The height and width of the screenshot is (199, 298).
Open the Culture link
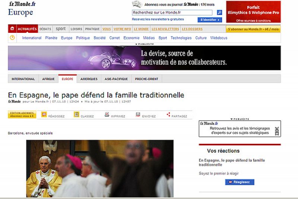point(201,38)
